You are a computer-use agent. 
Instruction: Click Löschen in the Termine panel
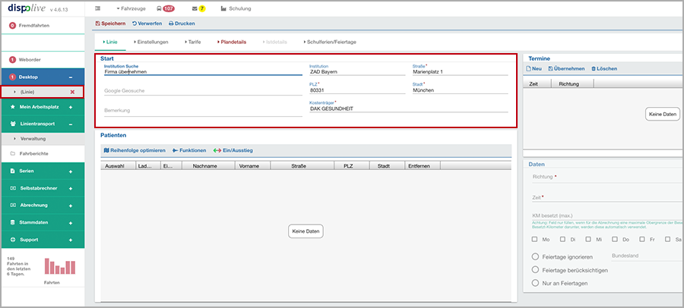(x=604, y=69)
